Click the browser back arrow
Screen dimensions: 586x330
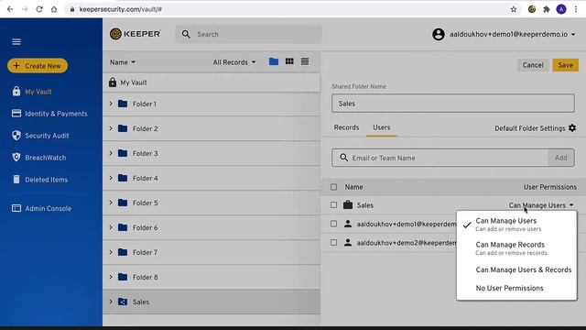click(x=10, y=9)
